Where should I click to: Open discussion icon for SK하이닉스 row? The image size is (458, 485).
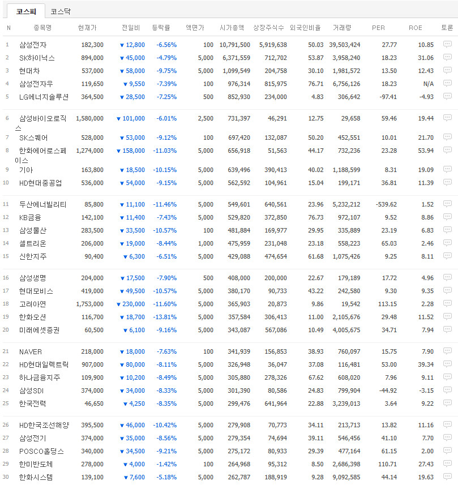[x=447, y=57]
